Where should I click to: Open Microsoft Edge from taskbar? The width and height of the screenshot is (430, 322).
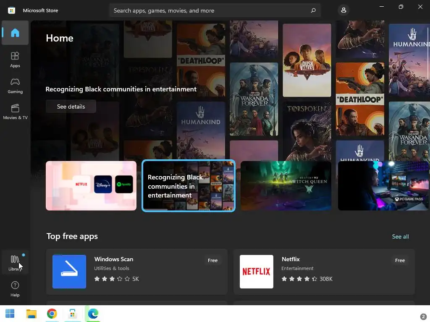93,314
